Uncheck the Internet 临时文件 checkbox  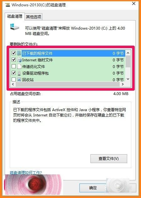coord(14,60)
